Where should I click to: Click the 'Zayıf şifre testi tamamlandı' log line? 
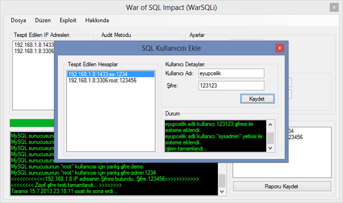pyautogui.click(x=66, y=185)
